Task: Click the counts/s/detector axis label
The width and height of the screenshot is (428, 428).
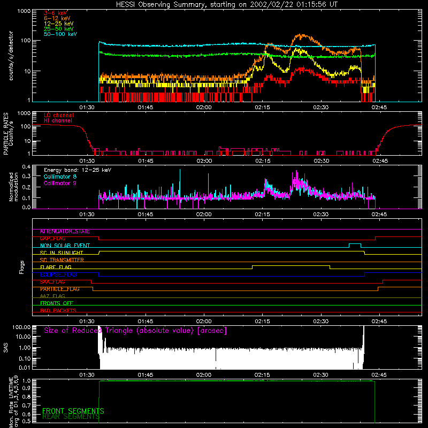Action: pyautogui.click(x=11, y=56)
